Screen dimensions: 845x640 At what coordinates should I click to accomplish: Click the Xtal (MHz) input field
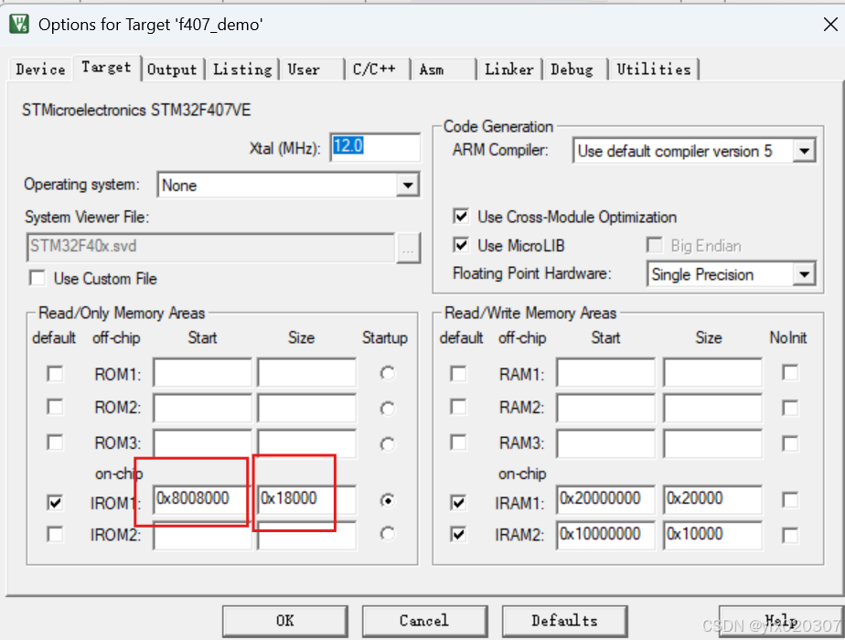pyautogui.click(x=375, y=147)
